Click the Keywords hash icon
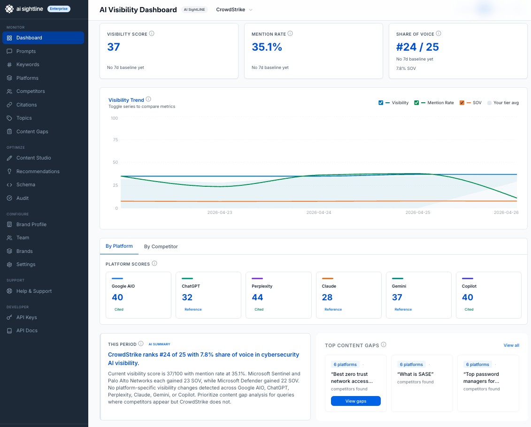 9,65
